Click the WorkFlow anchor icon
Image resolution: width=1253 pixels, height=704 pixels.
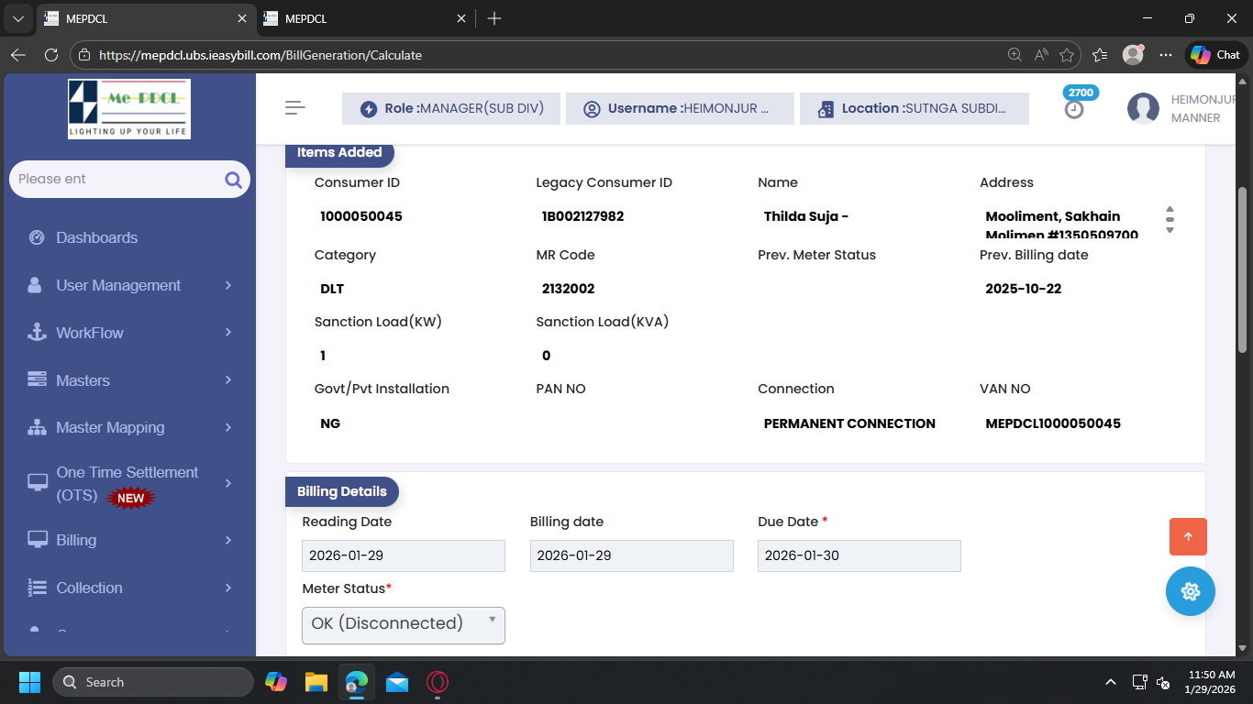point(37,333)
